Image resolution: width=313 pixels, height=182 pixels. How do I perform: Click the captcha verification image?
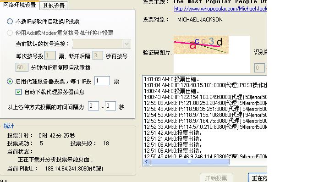201,45
